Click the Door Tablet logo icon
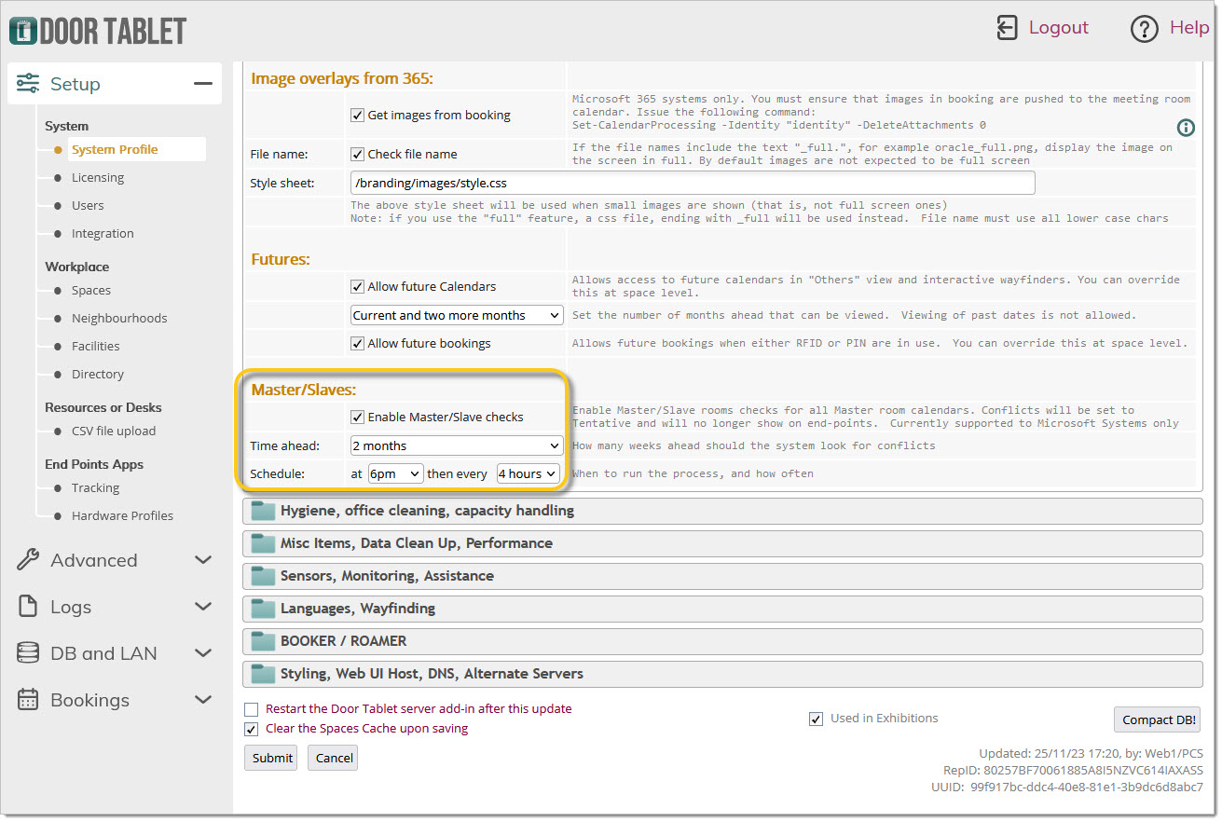The height and width of the screenshot is (822, 1222). [23, 30]
